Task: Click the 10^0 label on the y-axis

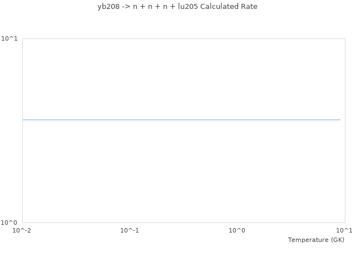Action: [x=11, y=222]
